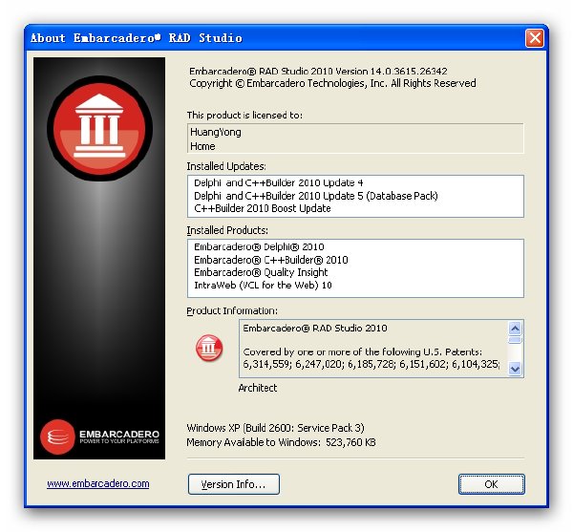Open the Version Info dialog
The image size is (573, 532).
pyautogui.click(x=234, y=484)
